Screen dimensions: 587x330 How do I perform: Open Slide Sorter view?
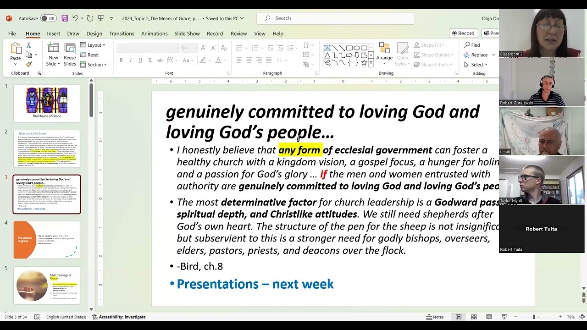pos(474,317)
